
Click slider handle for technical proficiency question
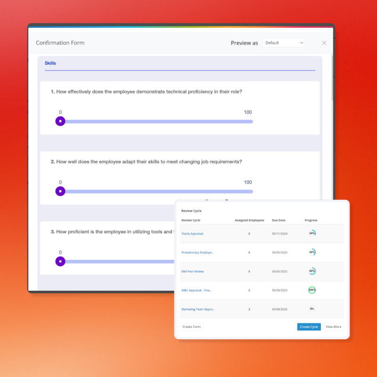[x=60, y=121]
